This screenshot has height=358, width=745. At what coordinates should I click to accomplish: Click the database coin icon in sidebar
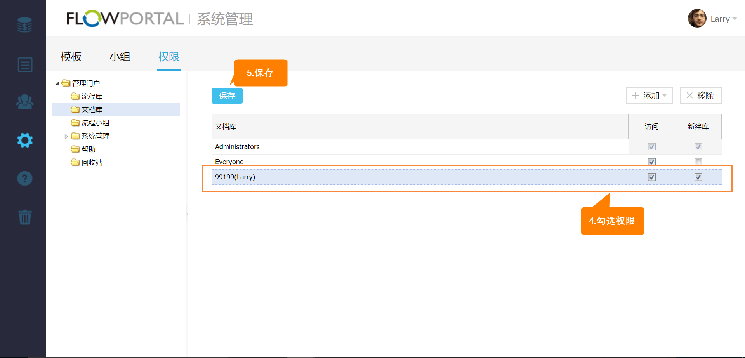point(24,25)
